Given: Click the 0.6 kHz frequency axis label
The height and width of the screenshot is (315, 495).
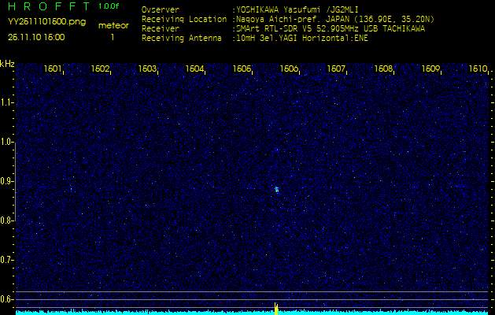Looking at the screenshot, I should (x=7, y=298).
